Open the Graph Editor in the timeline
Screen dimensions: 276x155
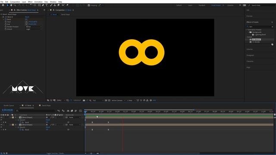click(x=81, y=111)
